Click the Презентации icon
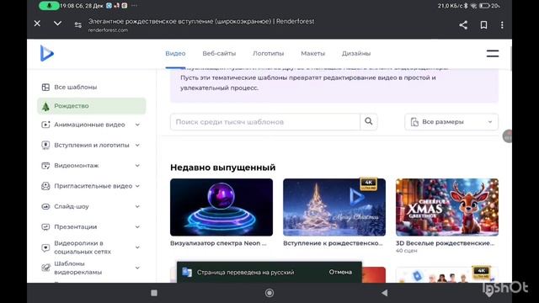 click(45, 226)
